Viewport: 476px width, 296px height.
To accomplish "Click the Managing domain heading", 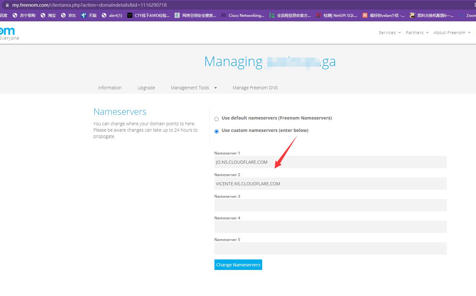I will click(x=270, y=61).
